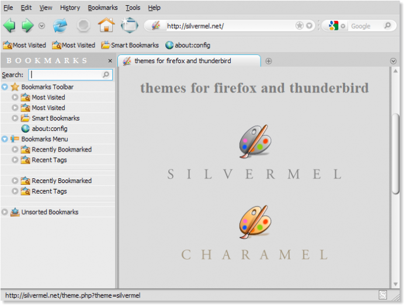The height and width of the screenshot is (307, 406).
Task: Close the Bookmarks sidebar
Action: click(x=110, y=61)
